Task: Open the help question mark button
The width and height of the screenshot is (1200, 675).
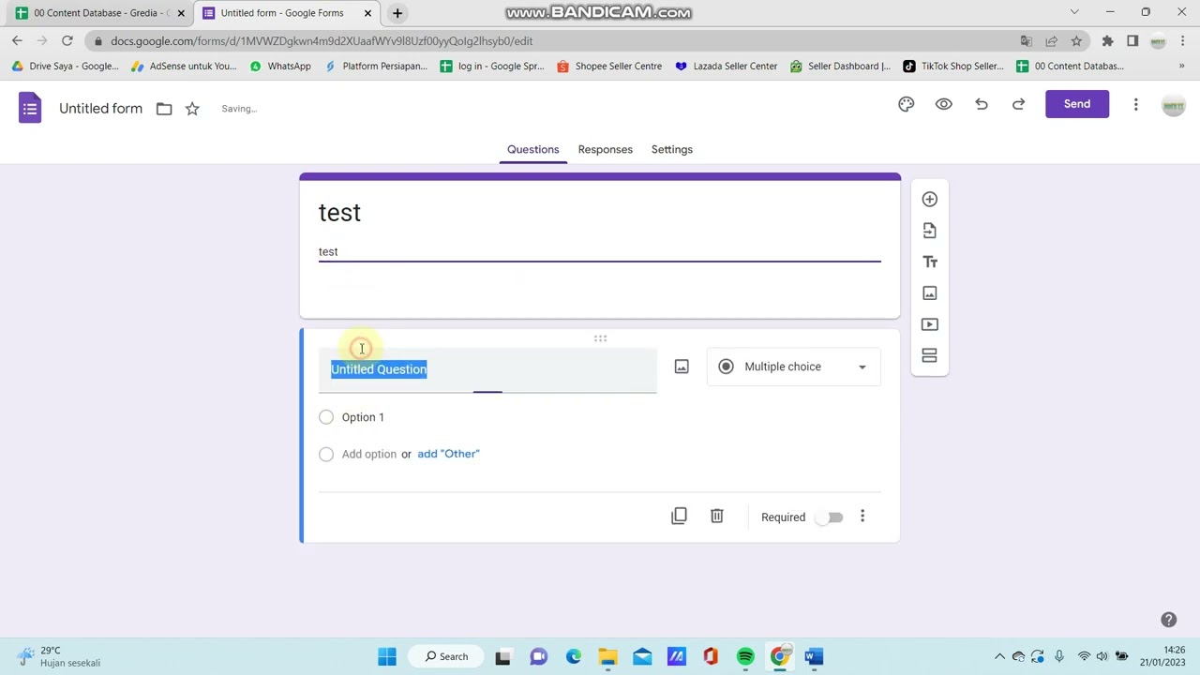Action: 1168,620
